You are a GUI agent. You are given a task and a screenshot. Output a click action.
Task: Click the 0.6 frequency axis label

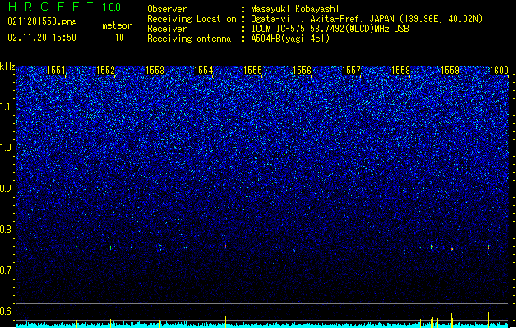7,312
